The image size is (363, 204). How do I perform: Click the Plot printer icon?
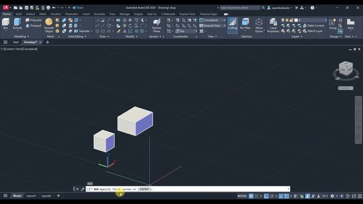coord(48,7)
